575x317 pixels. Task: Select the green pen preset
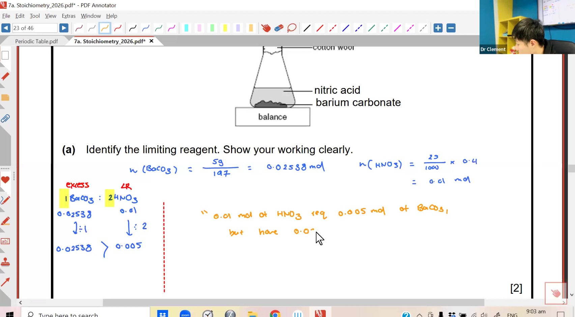click(x=159, y=28)
